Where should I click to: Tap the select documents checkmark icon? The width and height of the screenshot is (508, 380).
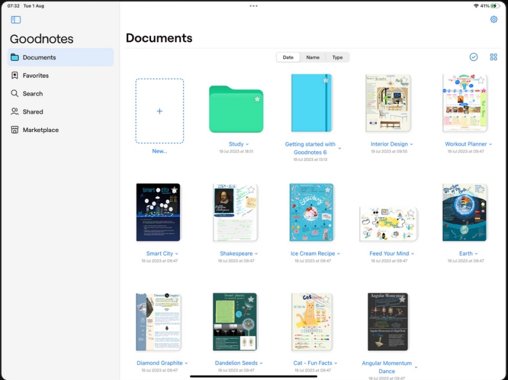click(473, 57)
